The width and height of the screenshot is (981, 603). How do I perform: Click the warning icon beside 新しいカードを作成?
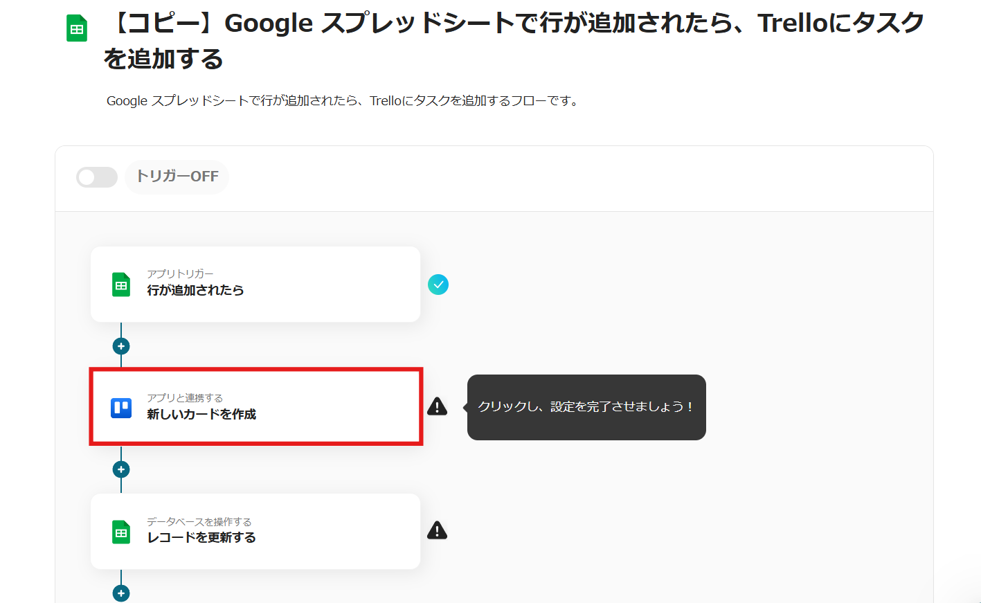(437, 406)
